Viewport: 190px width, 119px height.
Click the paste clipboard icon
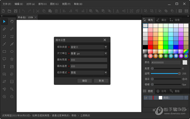(50, 11)
